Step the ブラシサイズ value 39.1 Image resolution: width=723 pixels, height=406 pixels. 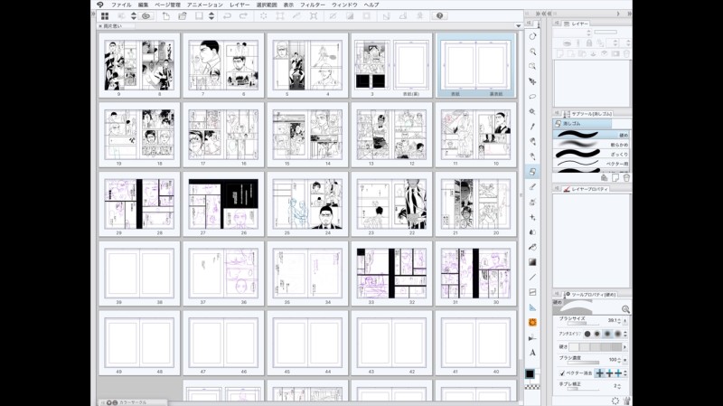click(619, 321)
